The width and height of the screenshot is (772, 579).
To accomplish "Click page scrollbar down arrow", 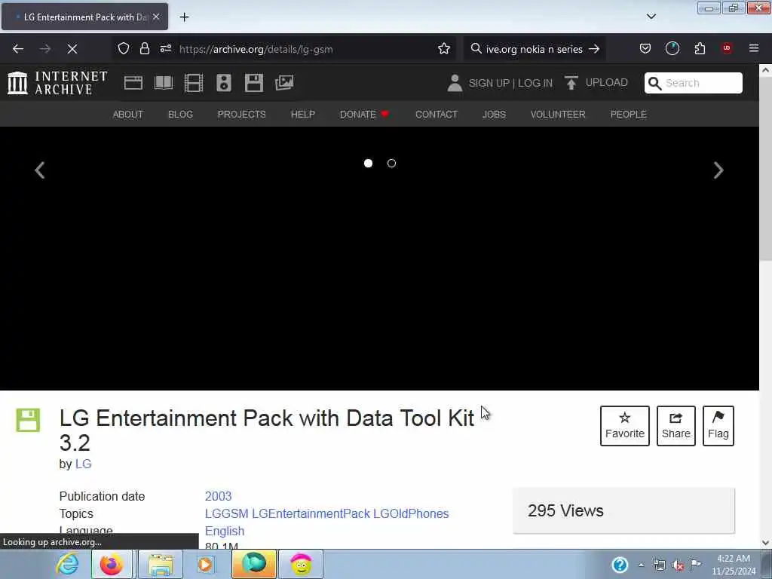I will click(x=765, y=543).
